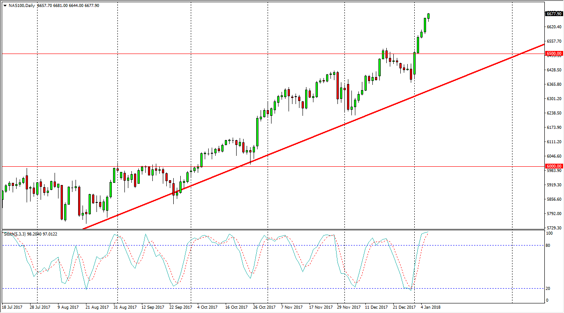Select the red 6500.00 price level label
Viewport: 564px width, 313px height.
pyautogui.click(x=554, y=54)
